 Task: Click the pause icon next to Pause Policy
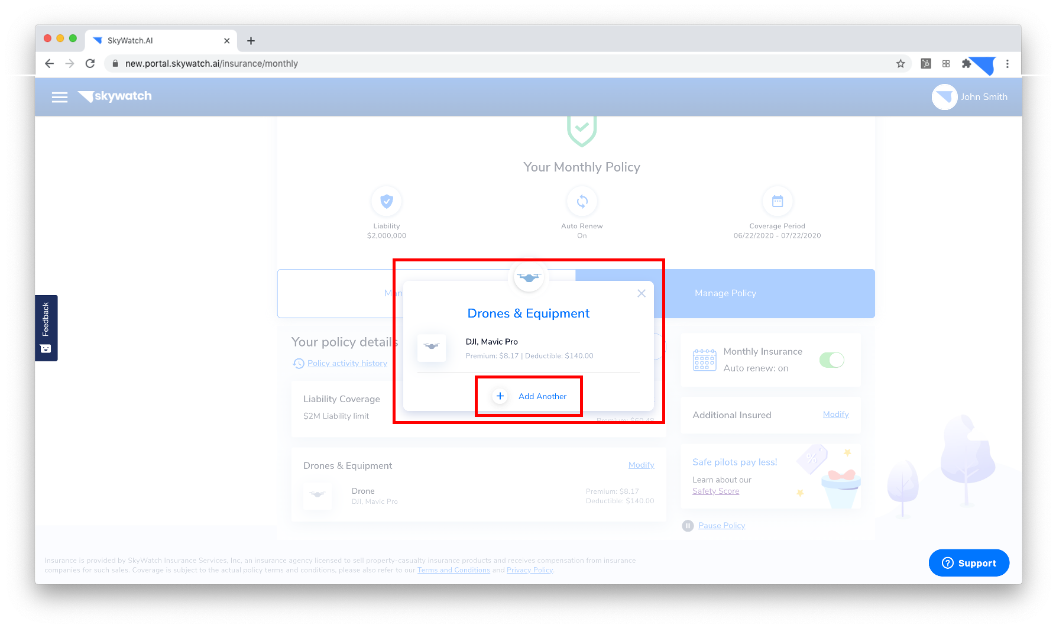click(688, 526)
